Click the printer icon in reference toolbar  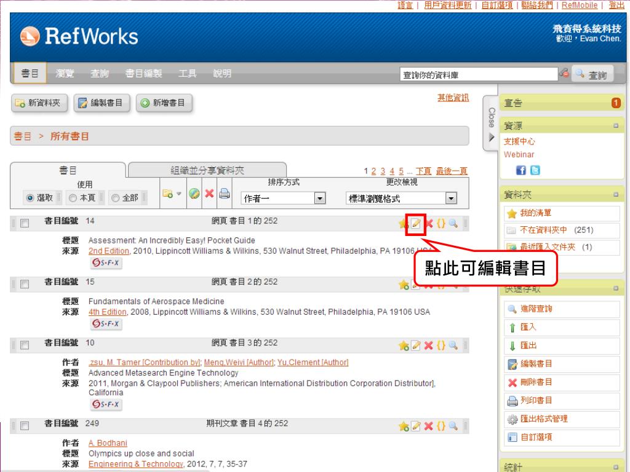pyautogui.click(x=225, y=194)
